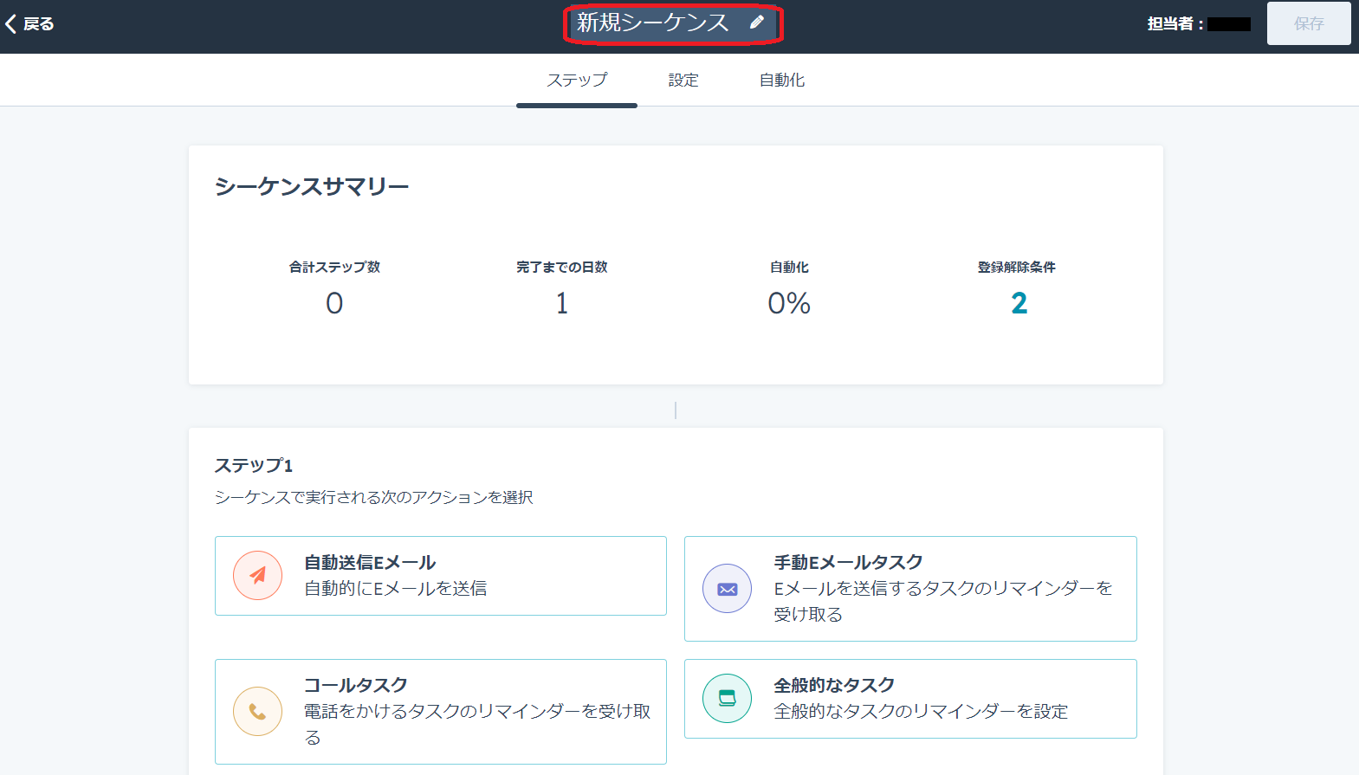
Task: Click the 完了までの日数 value 1
Action: click(x=562, y=303)
